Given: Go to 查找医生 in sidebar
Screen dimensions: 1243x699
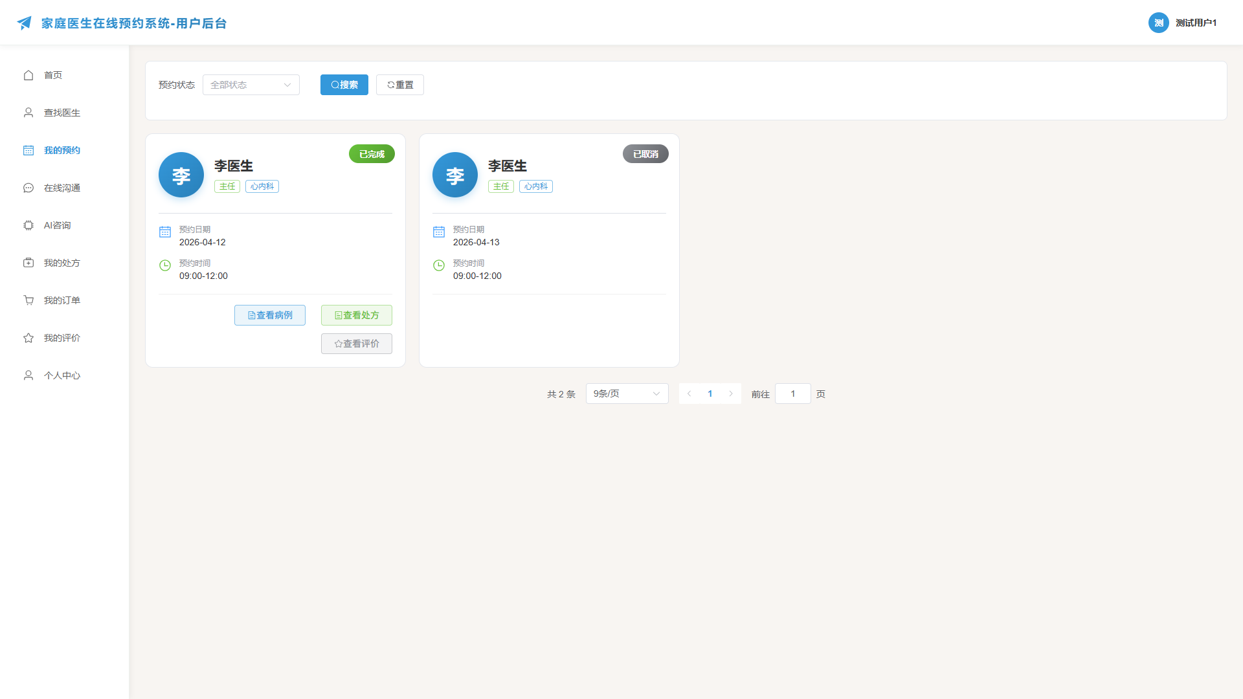Looking at the screenshot, I should point(65,113).
